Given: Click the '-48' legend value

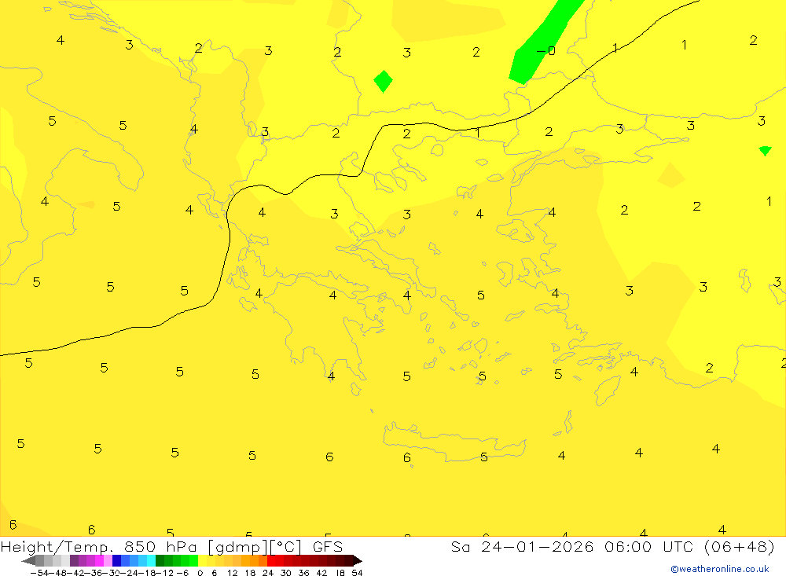Looking at the screenshot, I should (x=58, y=573).
